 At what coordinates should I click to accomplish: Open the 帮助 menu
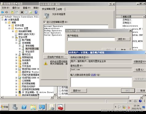point(36,8)
